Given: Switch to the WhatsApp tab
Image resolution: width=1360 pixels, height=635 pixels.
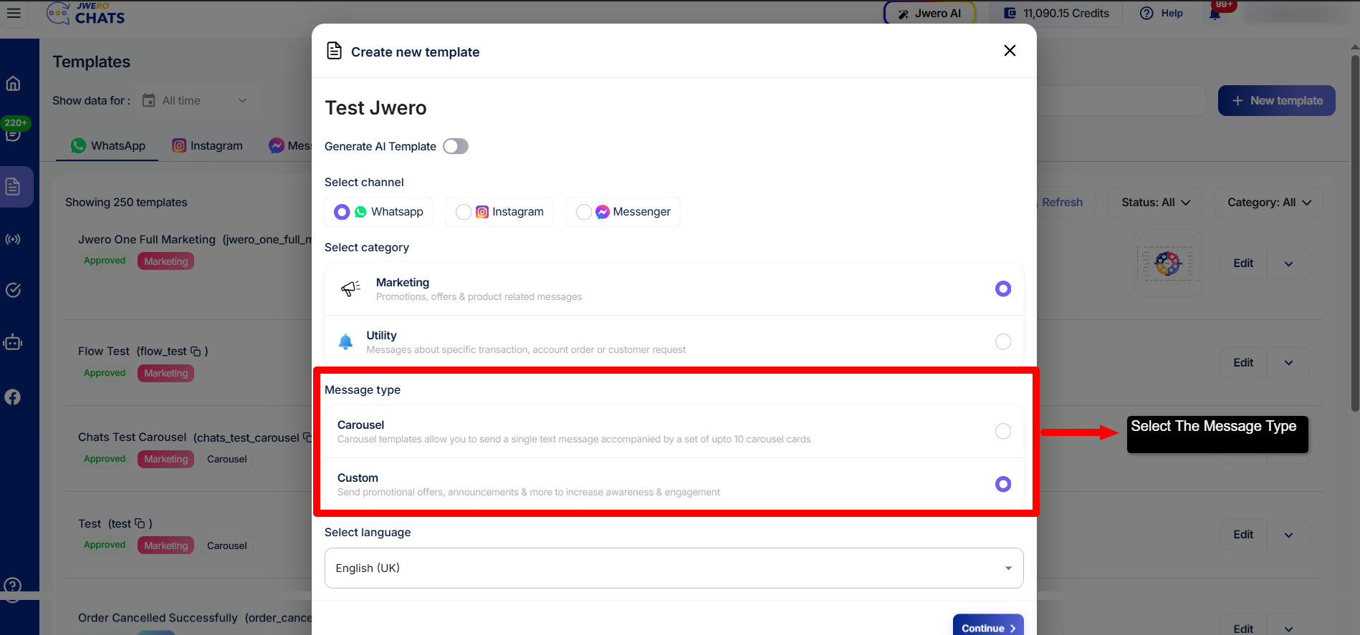Looking at the screenshot, I should (108, 146).
